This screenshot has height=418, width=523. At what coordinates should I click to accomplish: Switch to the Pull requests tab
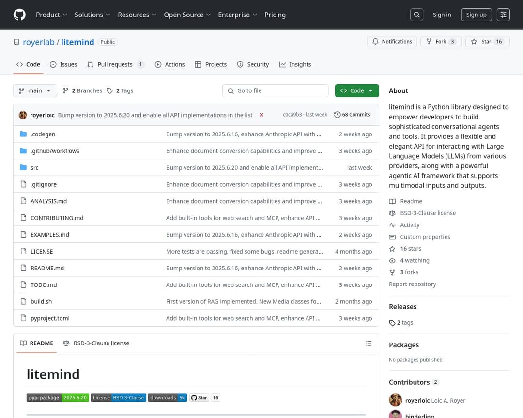[116, 64]
